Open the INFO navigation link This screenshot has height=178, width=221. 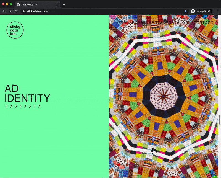[x=123, y=23]
